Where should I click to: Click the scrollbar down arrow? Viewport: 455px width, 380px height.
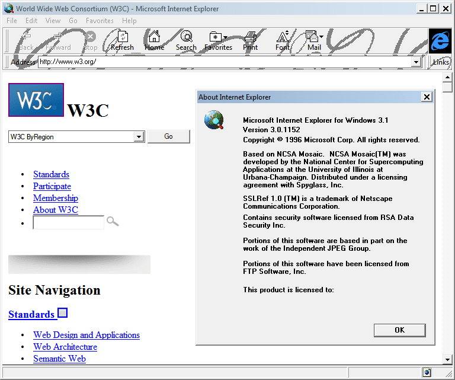tap(447, 360)
